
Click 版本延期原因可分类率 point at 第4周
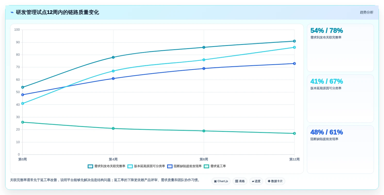[113, 71]
